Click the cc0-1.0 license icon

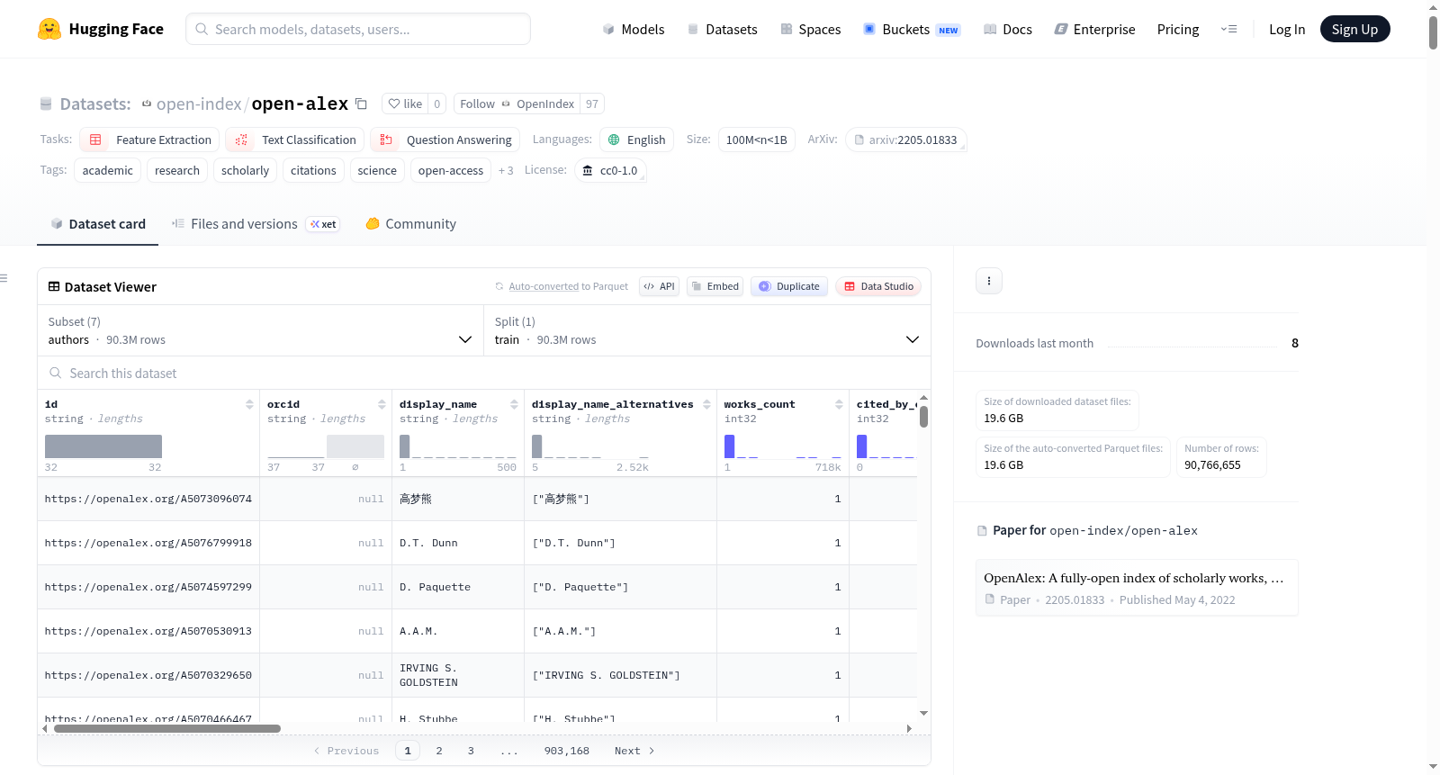588,170
